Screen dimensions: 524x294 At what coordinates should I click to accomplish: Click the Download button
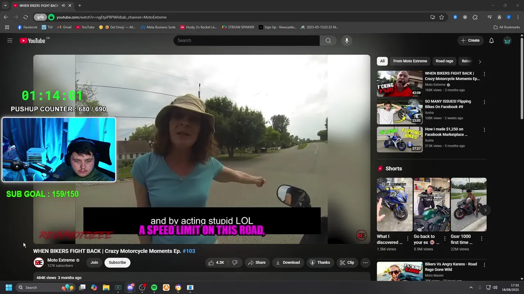[x=288, y=263]
